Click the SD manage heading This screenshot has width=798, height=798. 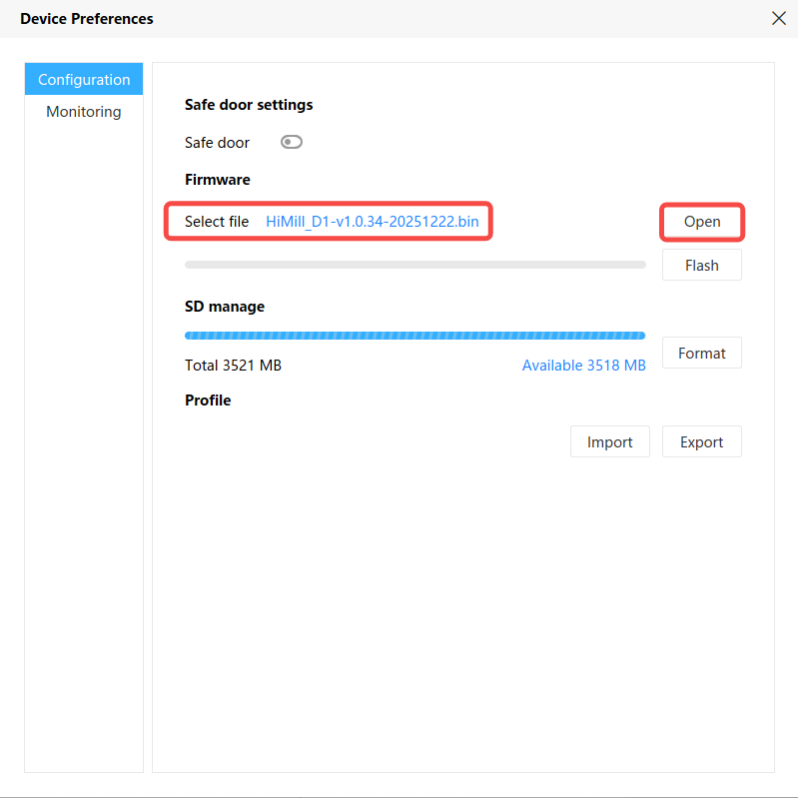(225, 307)
